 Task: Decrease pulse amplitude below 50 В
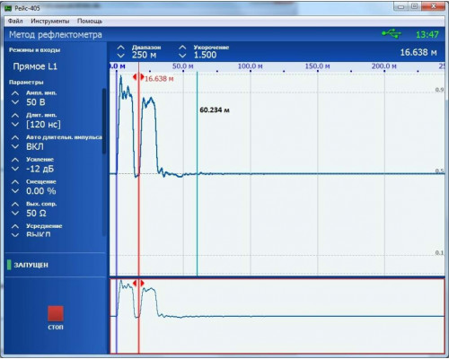tap(15, 102)
